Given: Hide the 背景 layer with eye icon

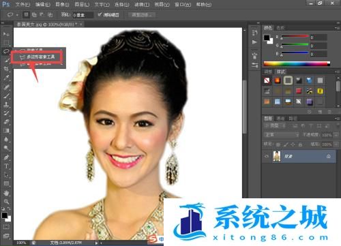Looking at the screenshot, I should click(267, 156).
